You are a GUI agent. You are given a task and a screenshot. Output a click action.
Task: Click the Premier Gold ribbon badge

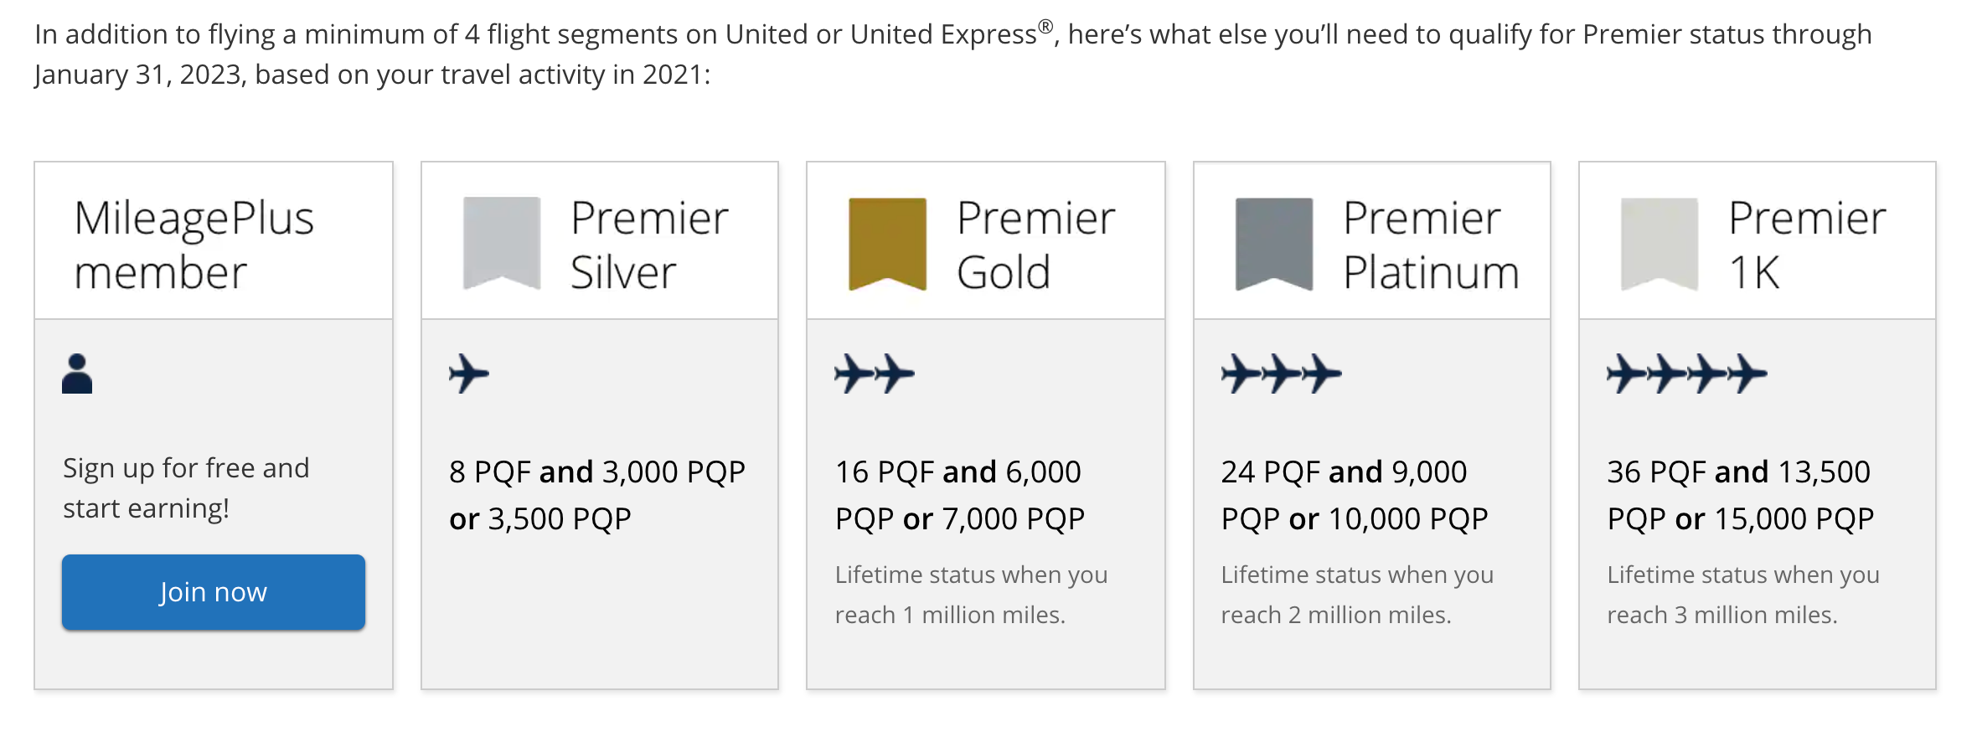[x=887, y=243]
